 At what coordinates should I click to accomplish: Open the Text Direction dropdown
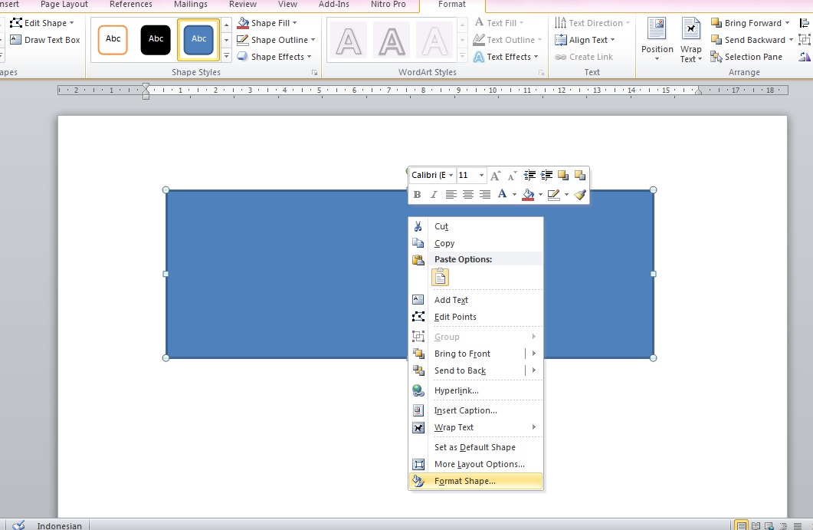[x=592, y=22]
